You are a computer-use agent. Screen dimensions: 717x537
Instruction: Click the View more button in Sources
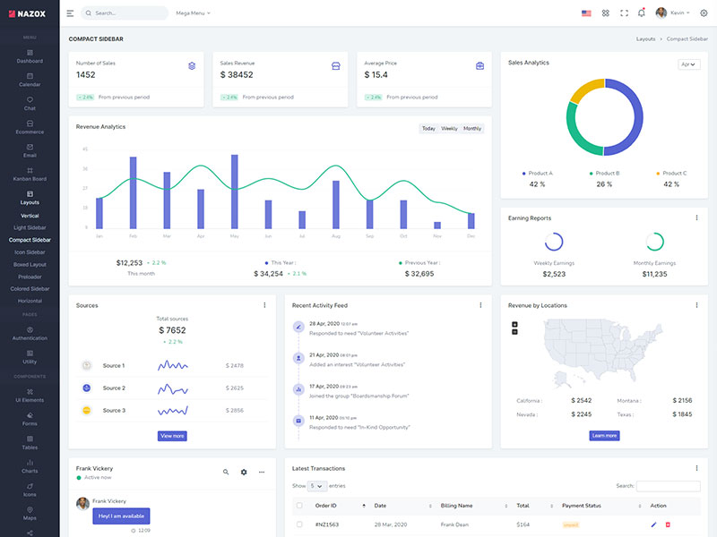tap(172, 436)
